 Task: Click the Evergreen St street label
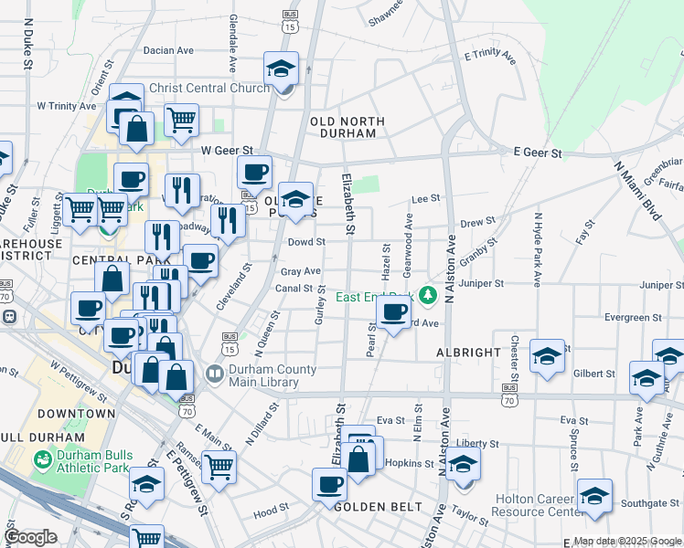633,318
